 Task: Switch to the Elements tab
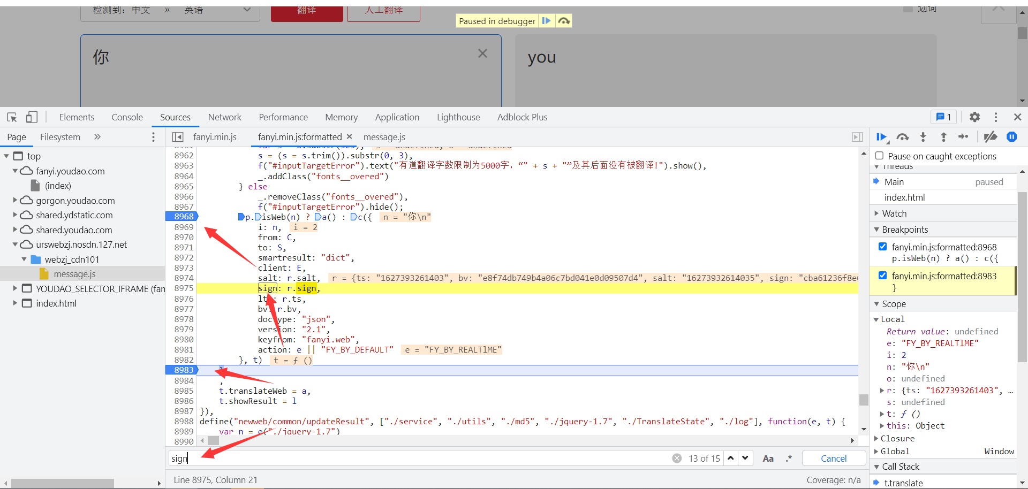[x=77, y=117]
